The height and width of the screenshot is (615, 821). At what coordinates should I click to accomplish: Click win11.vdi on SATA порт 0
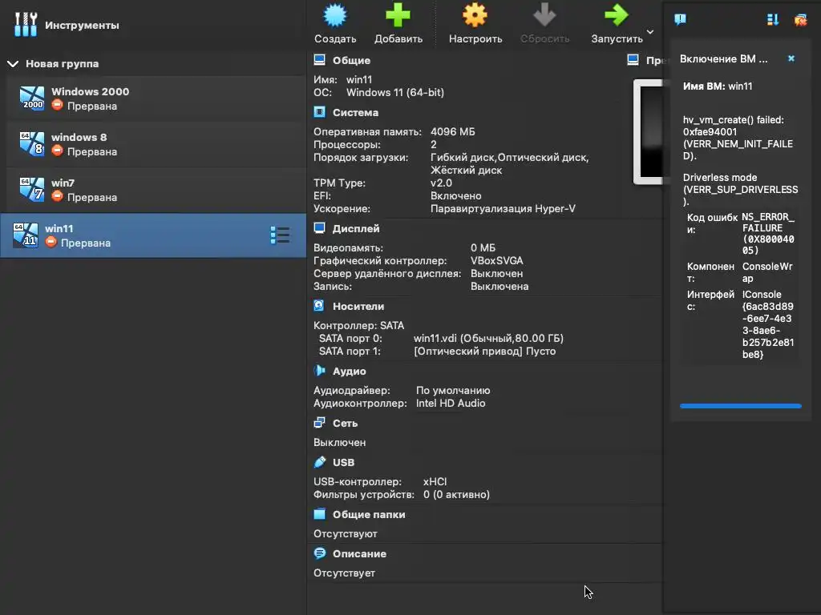coord(488,339)
